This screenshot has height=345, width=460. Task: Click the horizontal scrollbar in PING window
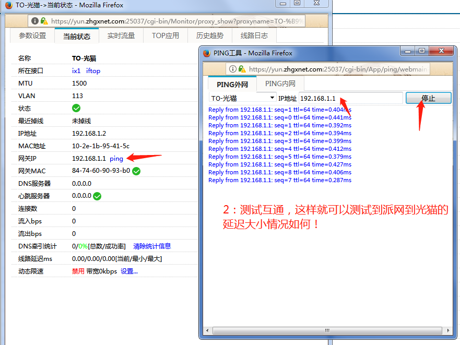[x=327, y=330]
